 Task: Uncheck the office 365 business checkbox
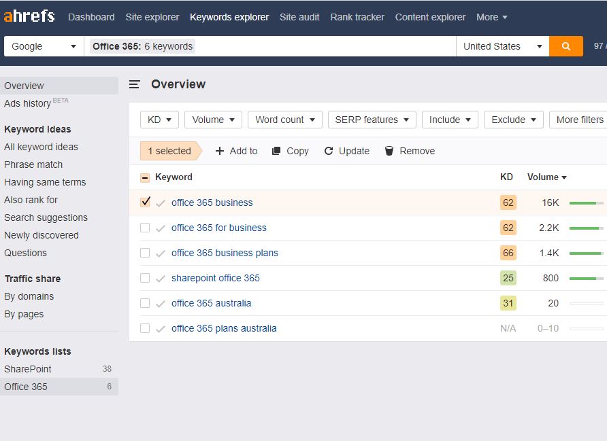[x=145, y=202]
